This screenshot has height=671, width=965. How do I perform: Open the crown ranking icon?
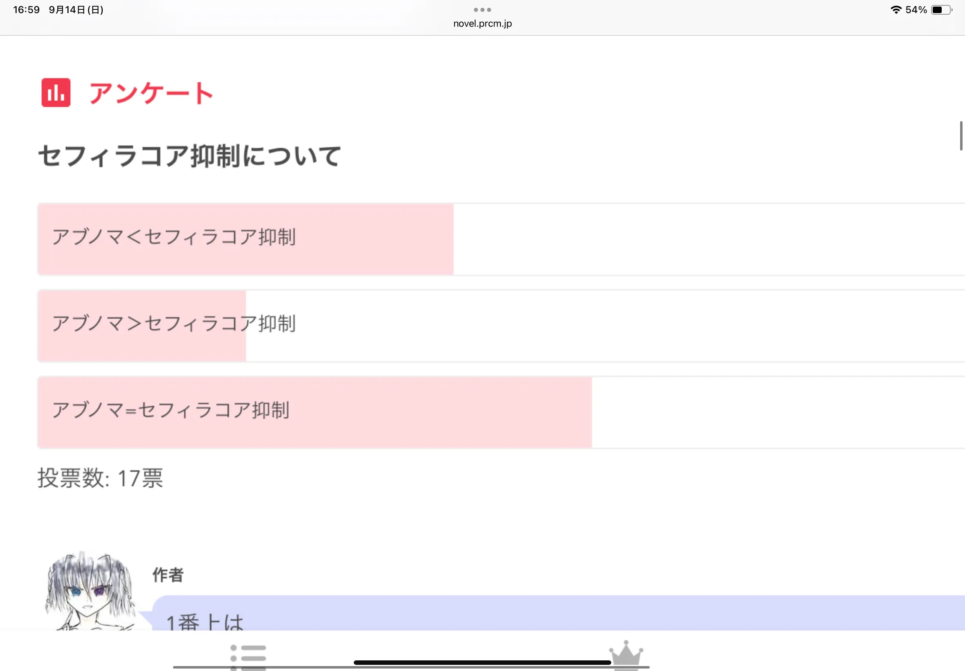point(626,654)
